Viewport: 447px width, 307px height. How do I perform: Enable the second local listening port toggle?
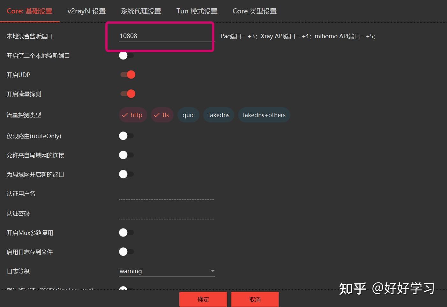pos(127,55)
